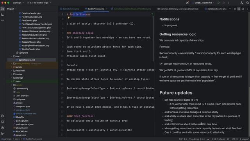
Task: Open the Structure tool window icon
Action: [2, 15]
